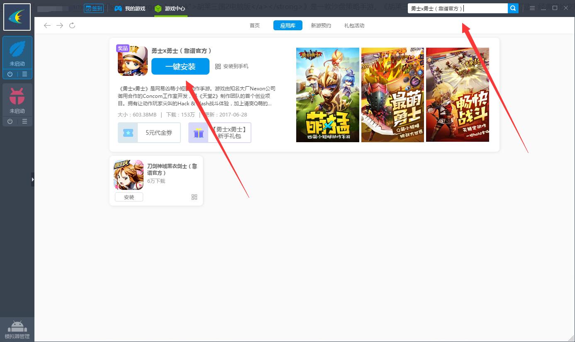Open the blue leaf emulator instance

tap(17, 53)
